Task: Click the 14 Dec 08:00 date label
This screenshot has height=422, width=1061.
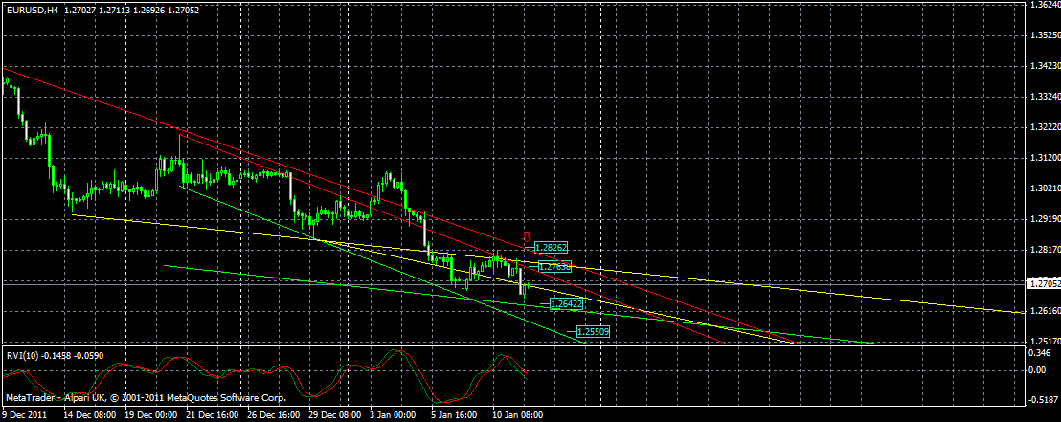Action: tap(89, 414)
